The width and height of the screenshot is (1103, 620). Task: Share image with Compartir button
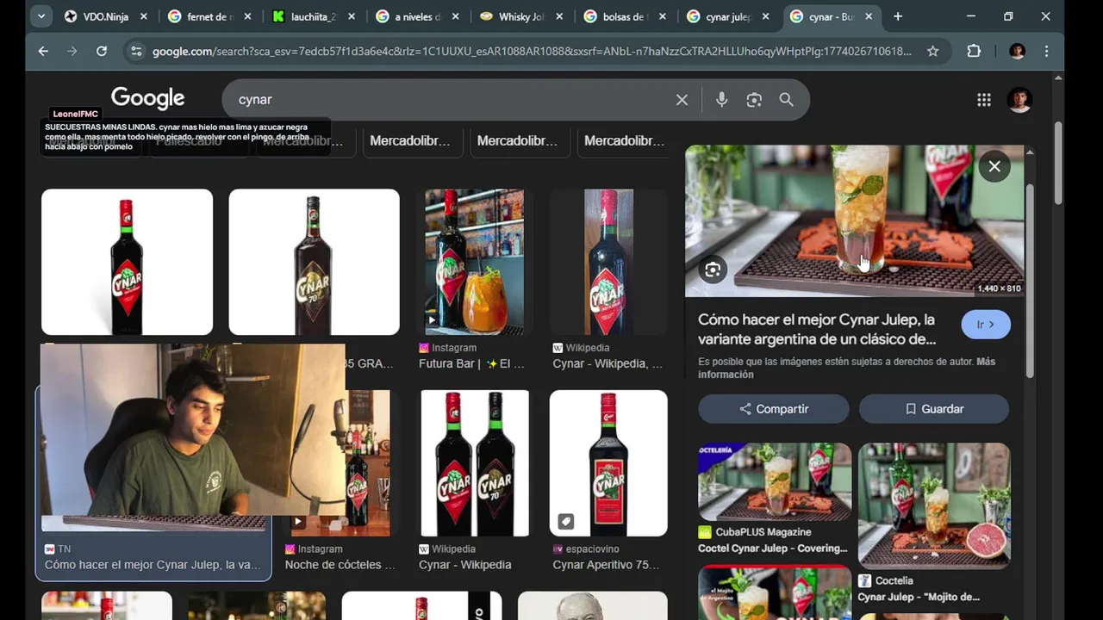tap(774, 409)
